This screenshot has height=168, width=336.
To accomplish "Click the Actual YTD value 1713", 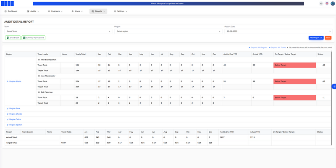I will (252, 137).
